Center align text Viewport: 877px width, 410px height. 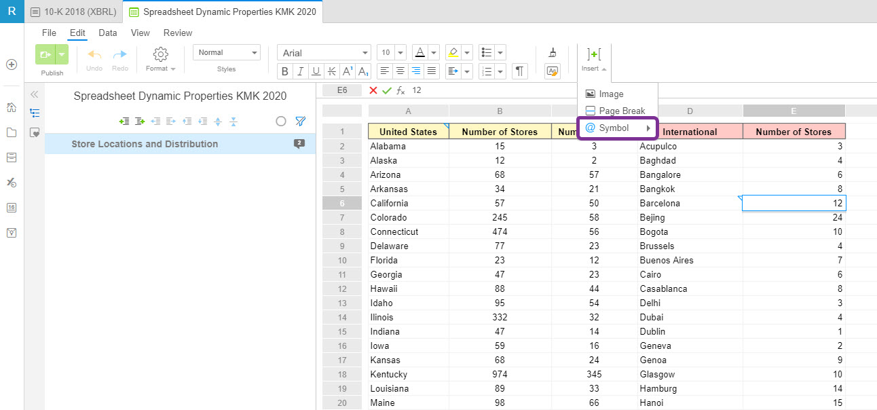pyautogui.click(x=400, y=71)
